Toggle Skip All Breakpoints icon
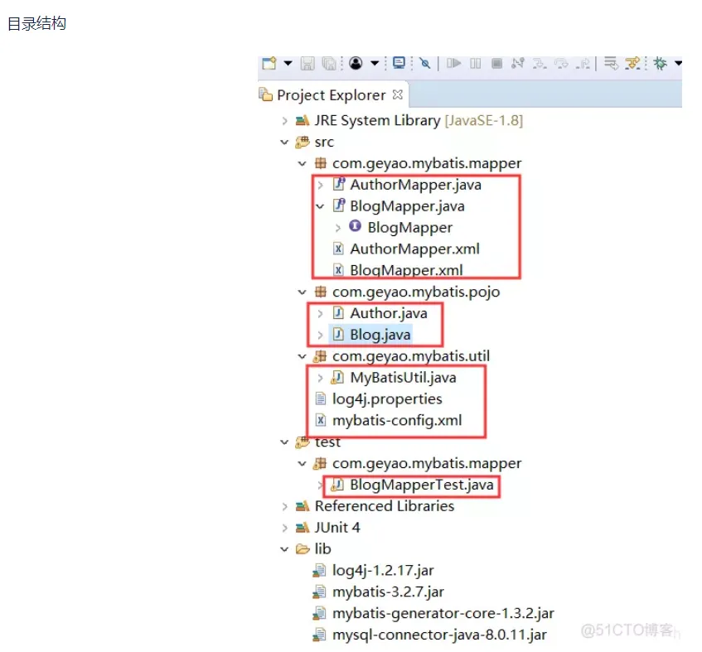Screen dimensions: 702x652 click(425, 64)
